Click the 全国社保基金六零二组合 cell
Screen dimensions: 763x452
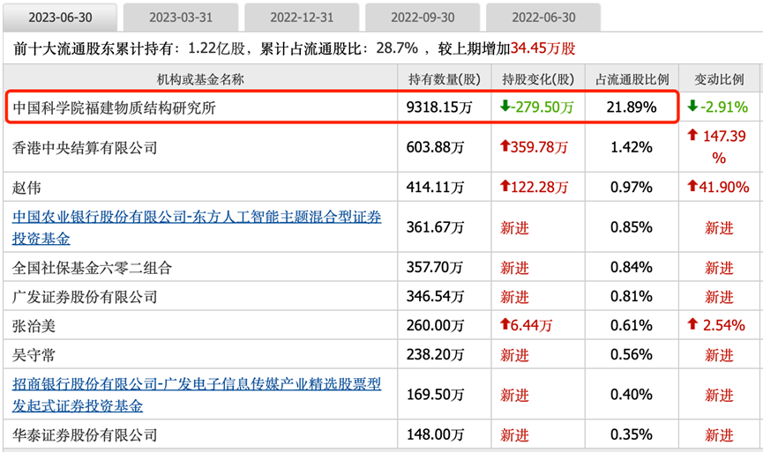click(92, 267)
